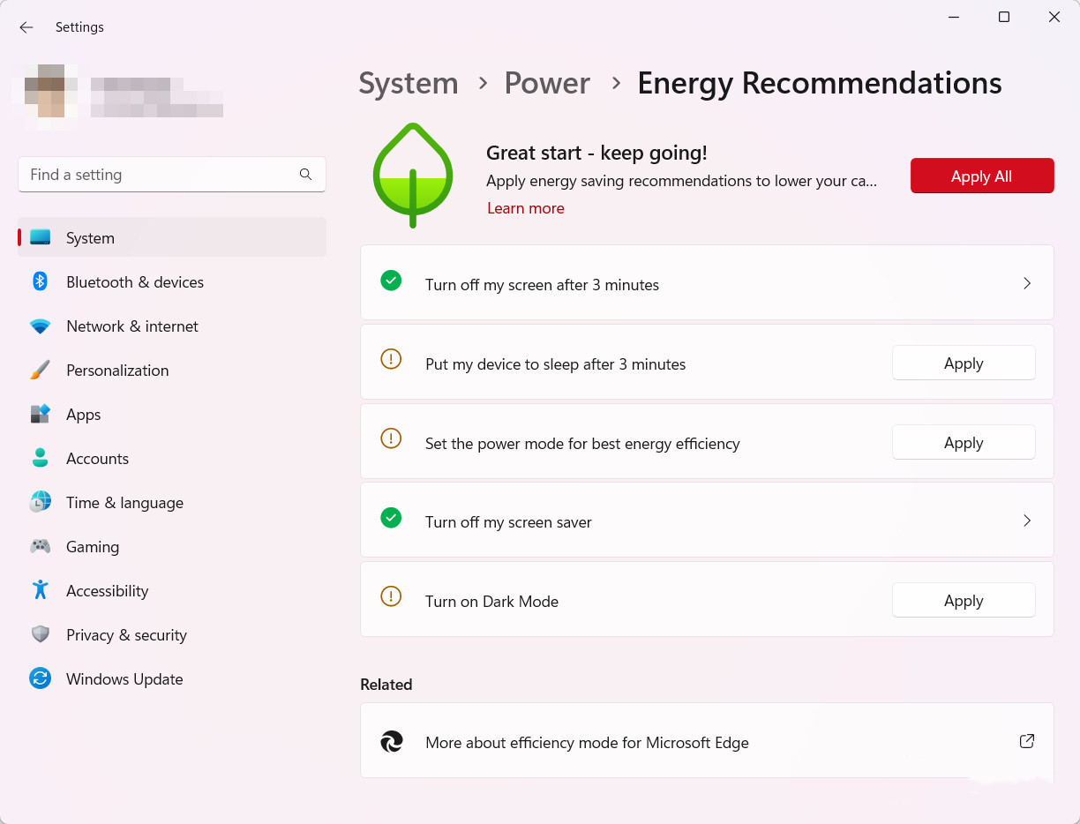Click the Accessibility figure icon

[x=40, y=590]
